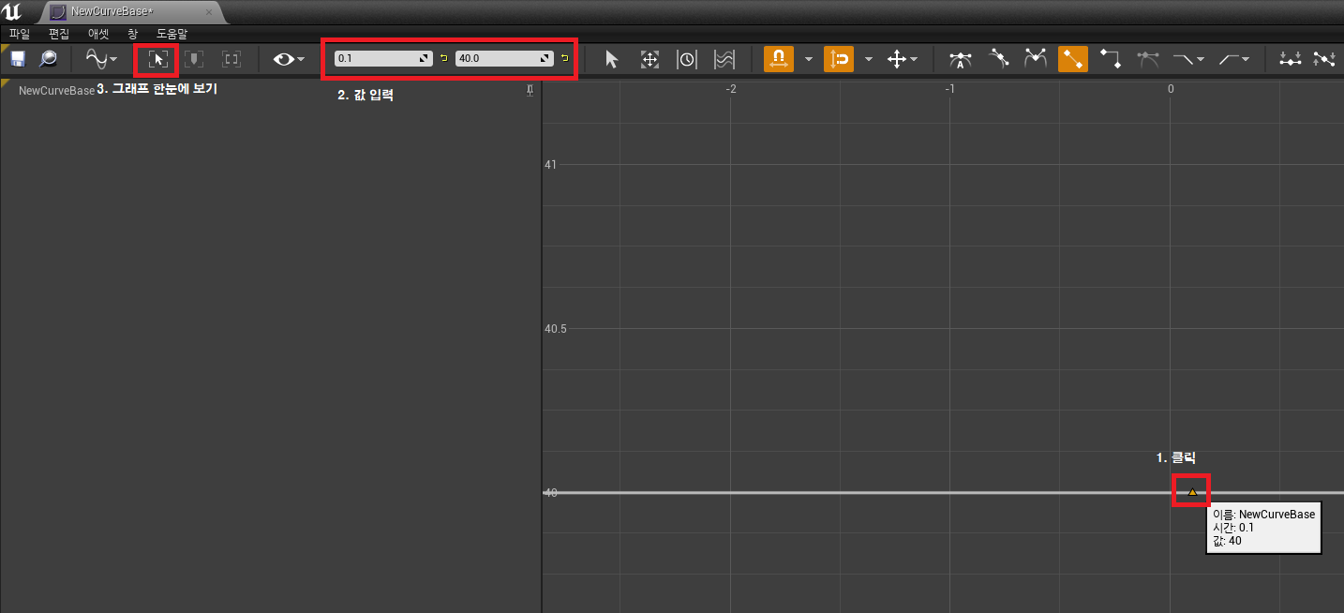Screen dimensions: 1344x613
Task: Open time snapping interval dropdown
Action: [x=808, y=59]
